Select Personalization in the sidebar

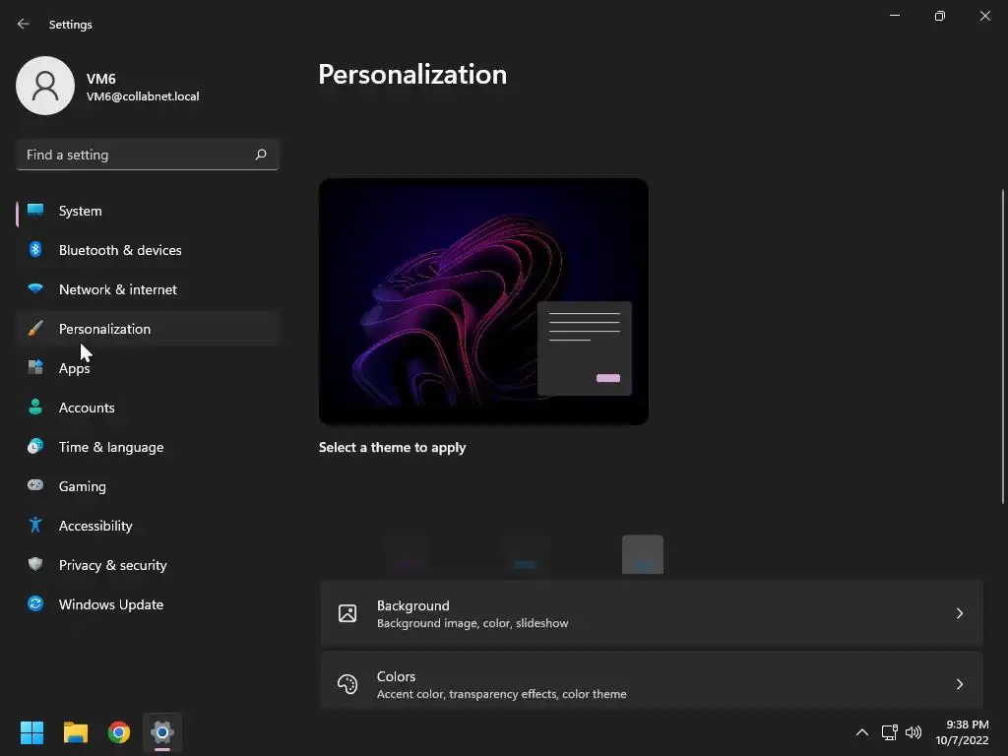point(148,329)
